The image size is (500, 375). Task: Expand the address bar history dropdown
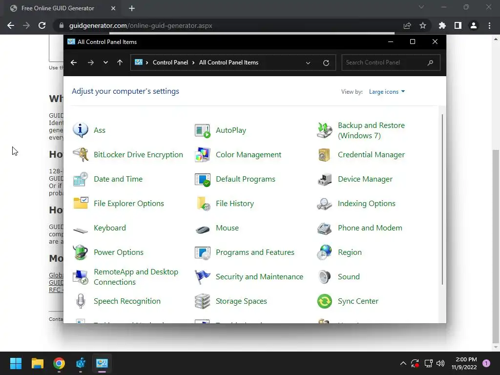click(308, 63)
